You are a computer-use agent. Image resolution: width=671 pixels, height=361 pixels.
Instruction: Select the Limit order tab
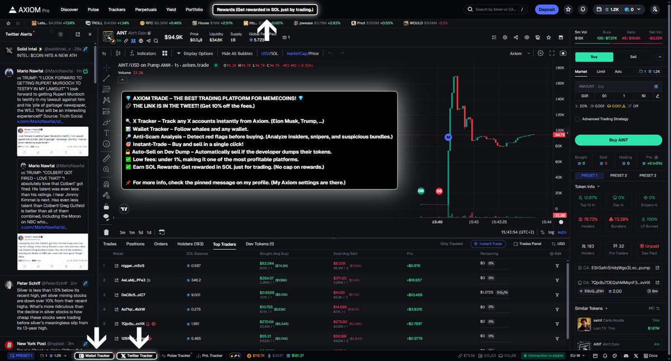601,72
